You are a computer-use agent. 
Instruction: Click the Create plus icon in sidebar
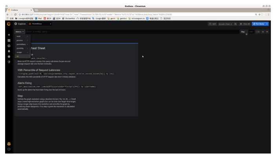9,35
